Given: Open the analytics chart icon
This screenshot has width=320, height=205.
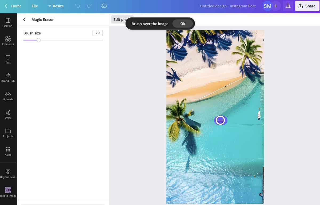Looking at the screenshot, I should coord(288,6).
